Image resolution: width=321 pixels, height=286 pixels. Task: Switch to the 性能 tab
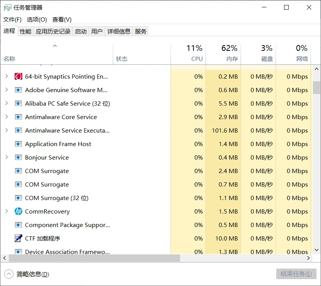point(25,32)
